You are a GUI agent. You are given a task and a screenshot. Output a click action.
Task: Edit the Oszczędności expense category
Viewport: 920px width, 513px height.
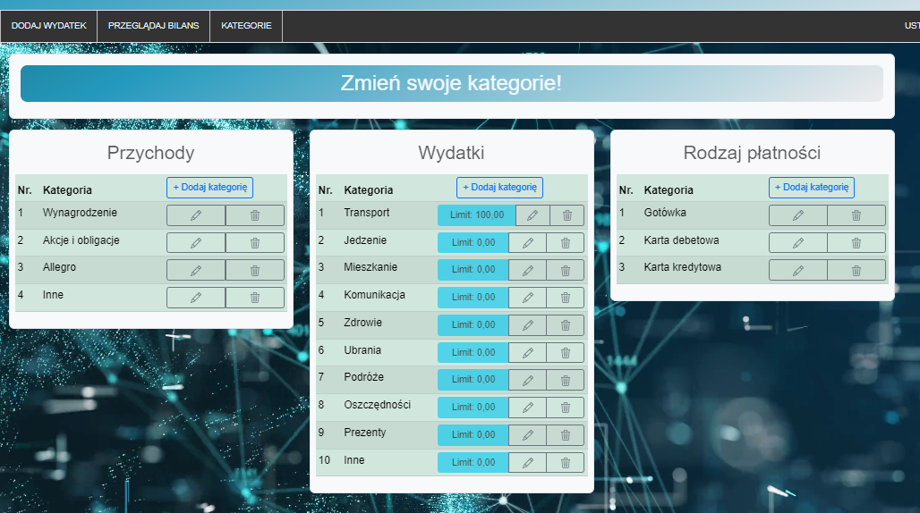click(x=527, y=408)
